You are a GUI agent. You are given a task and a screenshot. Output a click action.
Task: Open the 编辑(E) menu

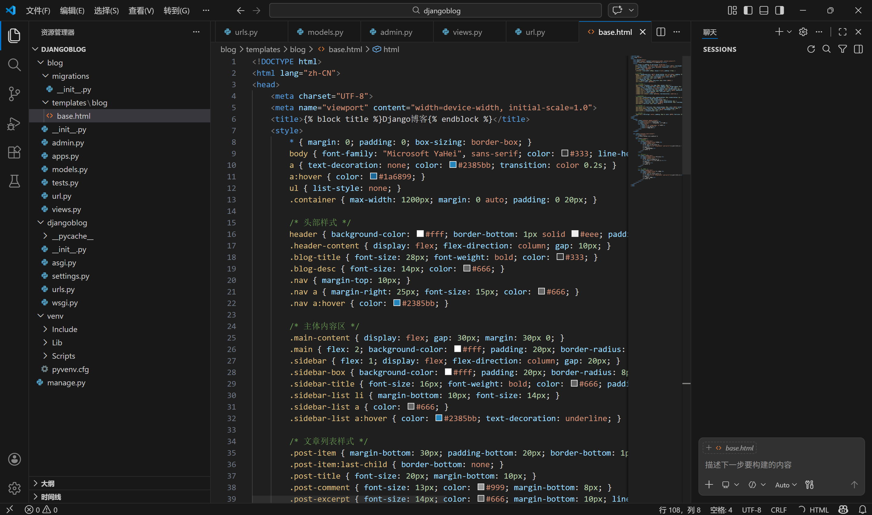coord(72,10)
